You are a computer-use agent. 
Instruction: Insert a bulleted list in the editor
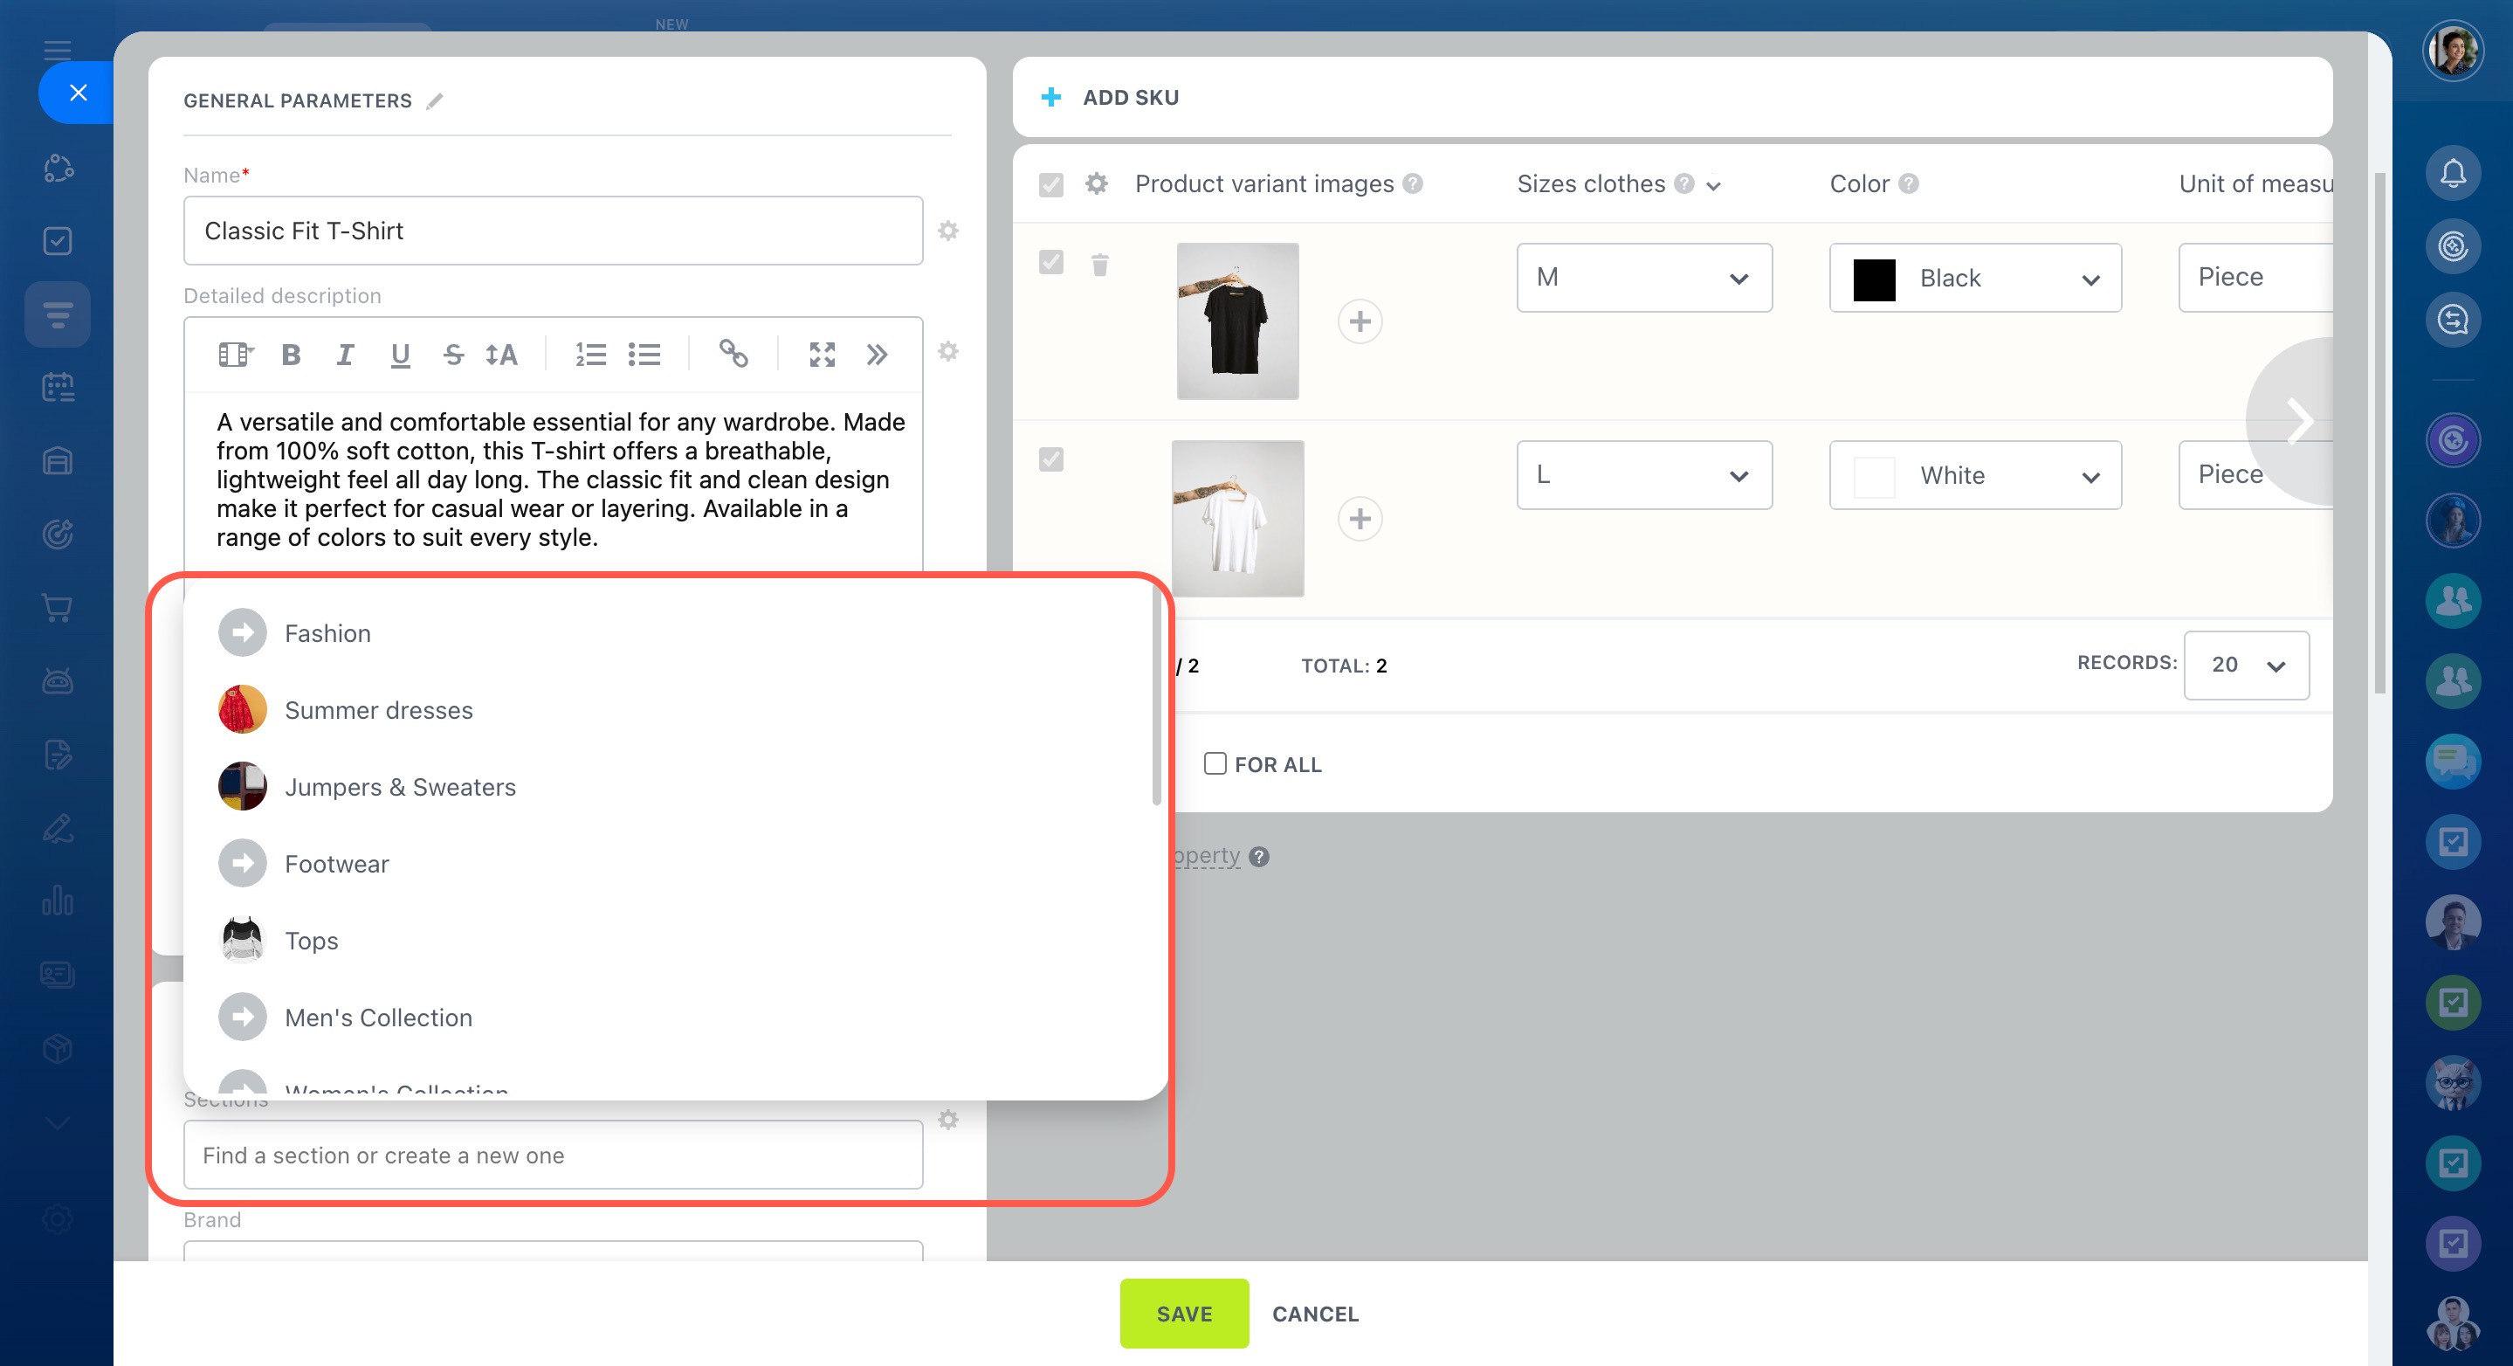(x=644, y=355)
